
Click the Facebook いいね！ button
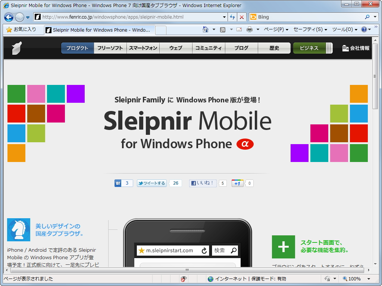coord(203,183)
